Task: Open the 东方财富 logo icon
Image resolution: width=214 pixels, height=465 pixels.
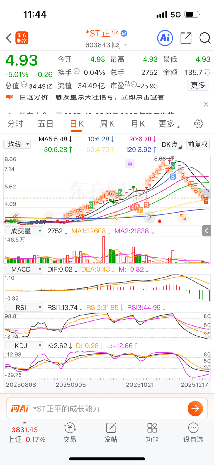Action: 22,38
